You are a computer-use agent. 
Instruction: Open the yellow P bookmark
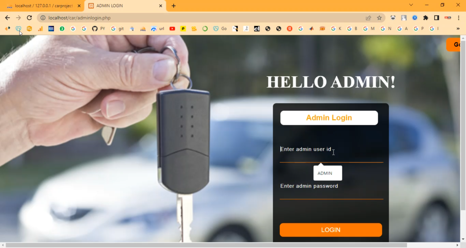point(183,29)
